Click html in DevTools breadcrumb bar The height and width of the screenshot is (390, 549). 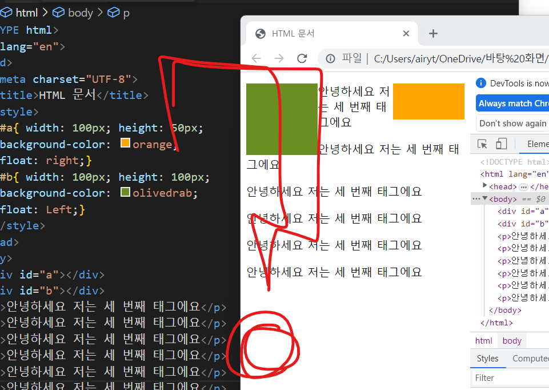click(x=483, y=341)
